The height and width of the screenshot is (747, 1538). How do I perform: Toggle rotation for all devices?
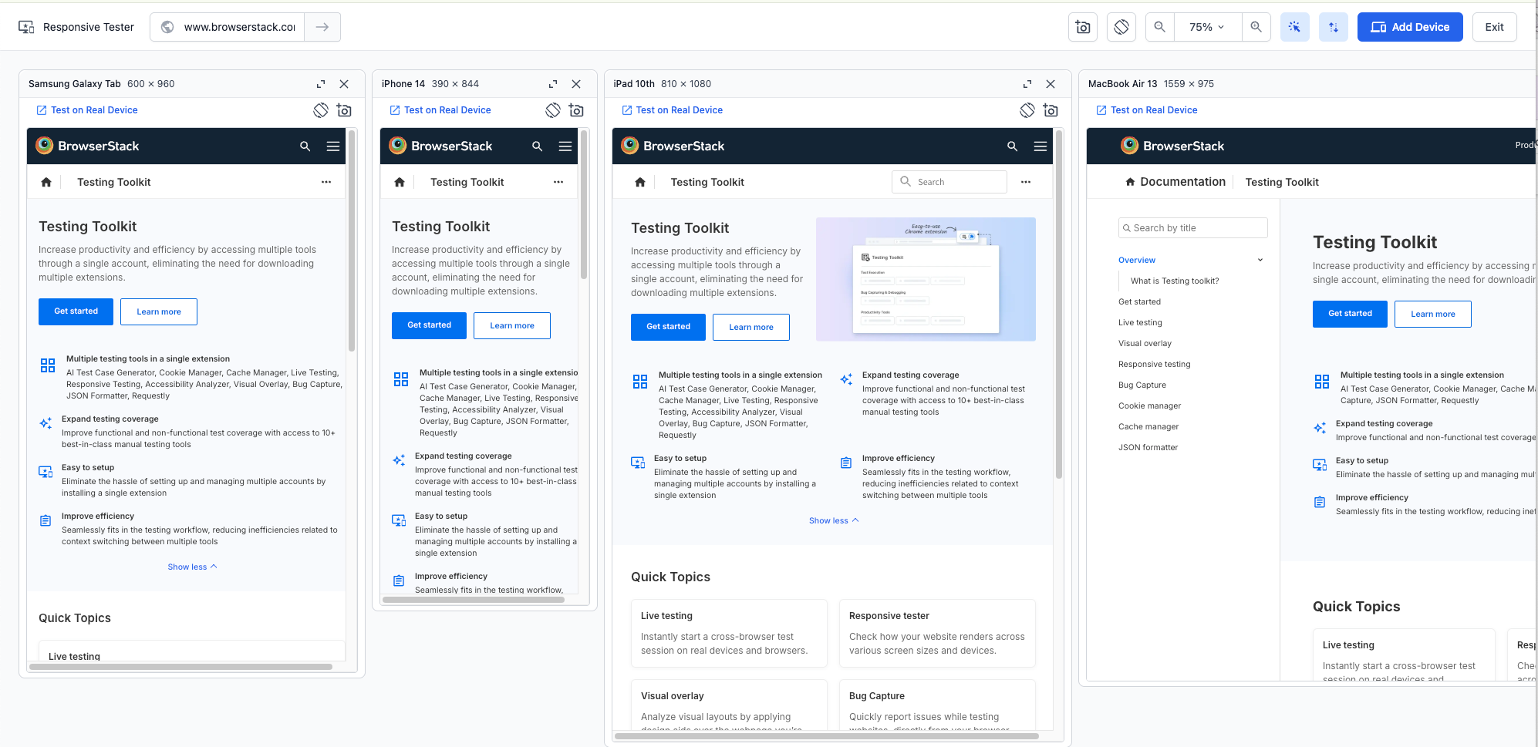1121,27
